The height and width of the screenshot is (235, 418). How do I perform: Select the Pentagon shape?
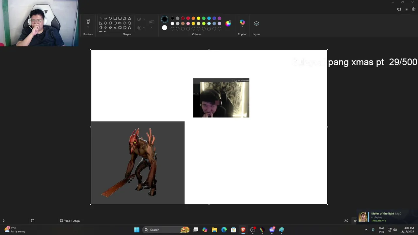point(110,23)
